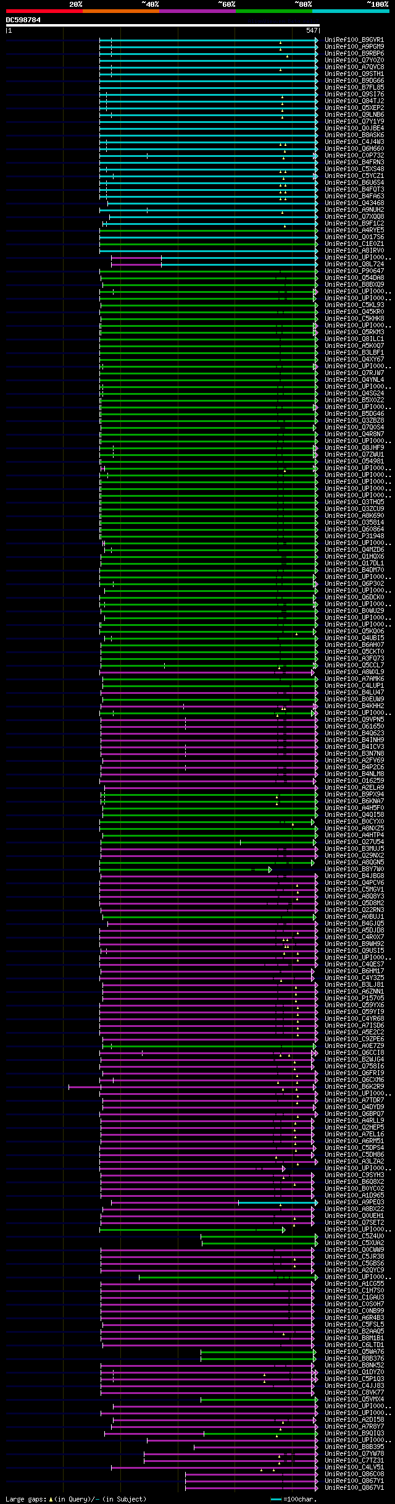The image size is (395, 1504).
Task: Click the UniRef100_Q1DYZ0 label
Action: point(354,1372)
